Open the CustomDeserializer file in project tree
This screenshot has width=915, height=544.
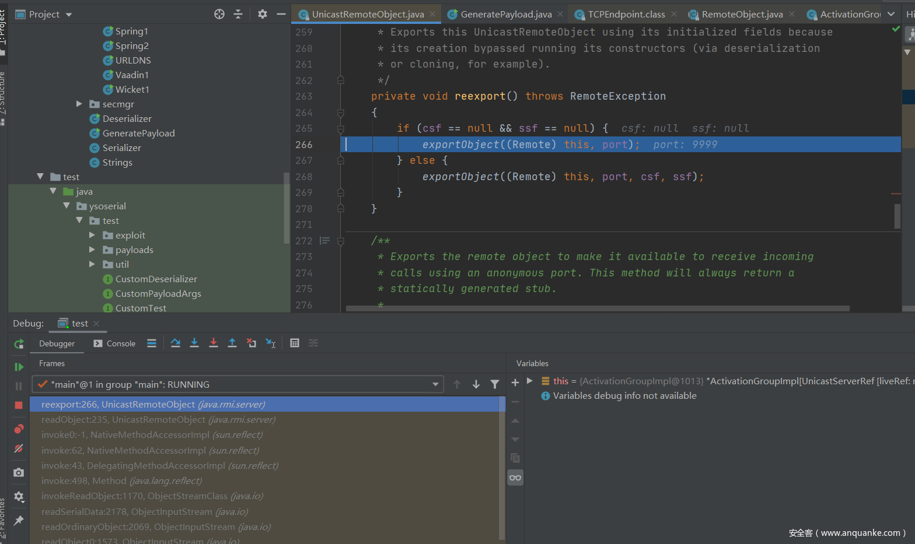(x=156, y=279)
